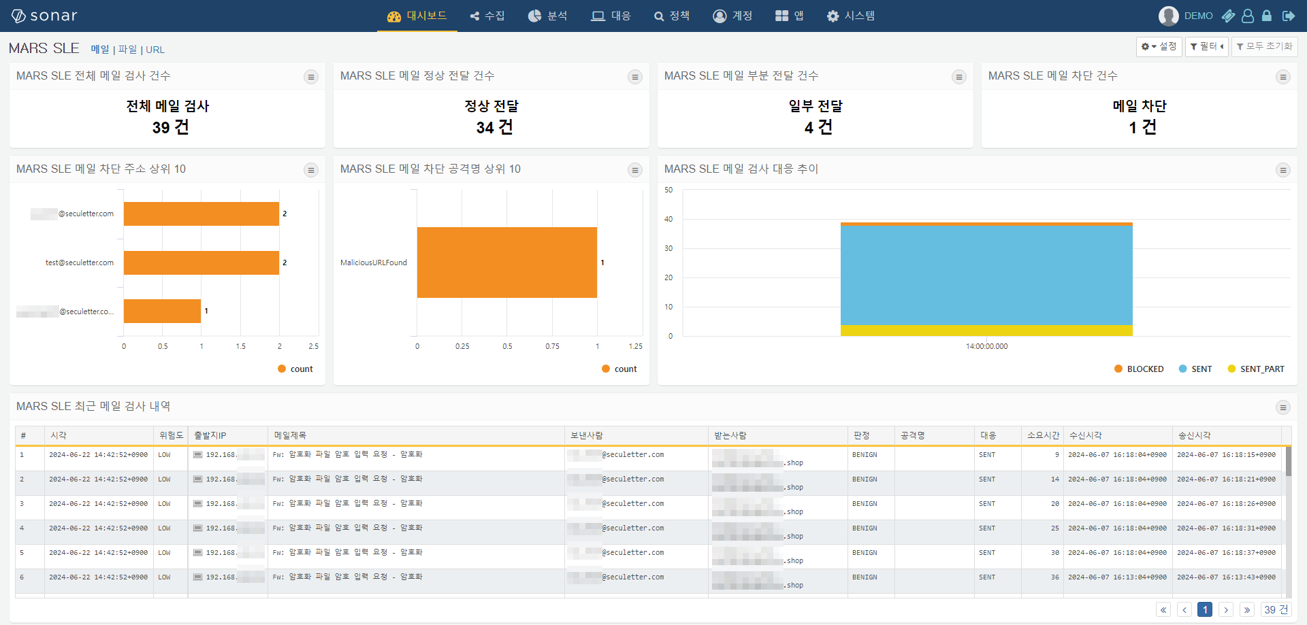
Task: Open the 파일 dashboard link
Action: (x=127, y=49)
